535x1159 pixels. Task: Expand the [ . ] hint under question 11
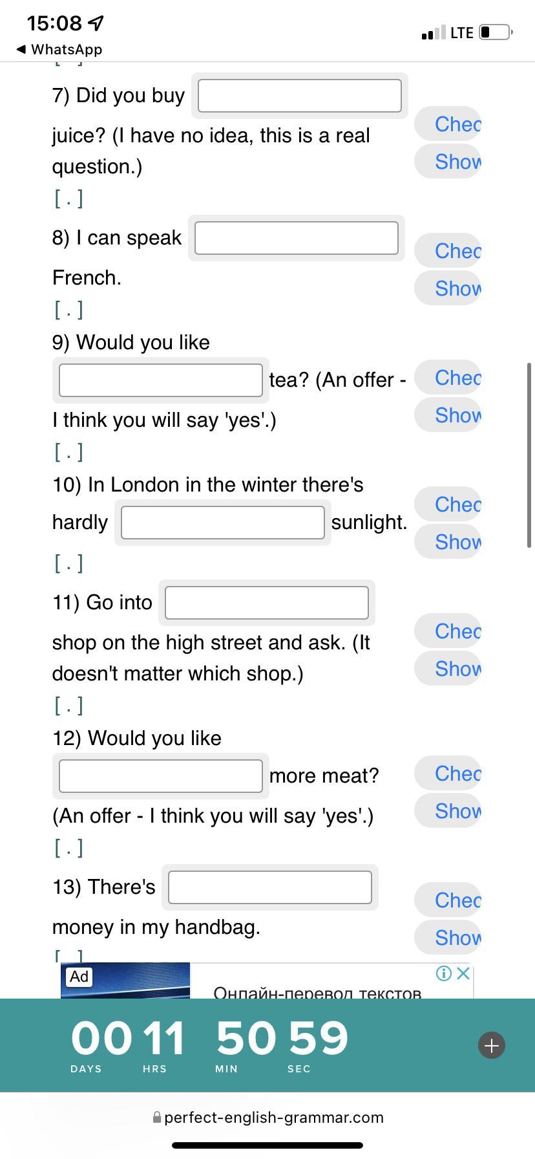click(68, 705)
